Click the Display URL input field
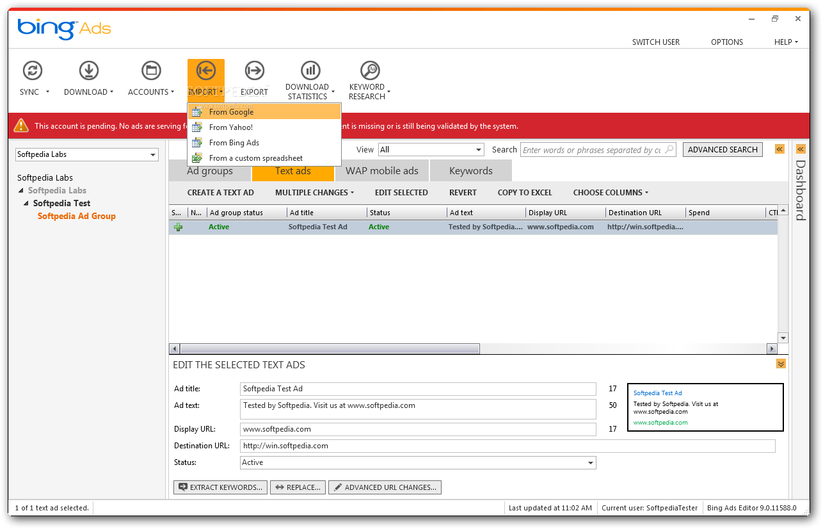This screenshot has width=823, height=529. tap(418, 429)
